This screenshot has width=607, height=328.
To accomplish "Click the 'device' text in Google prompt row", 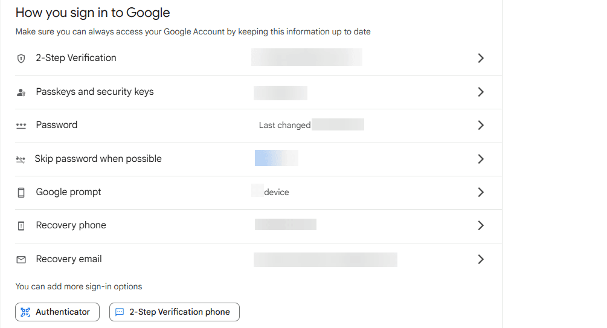I will 277,192.
